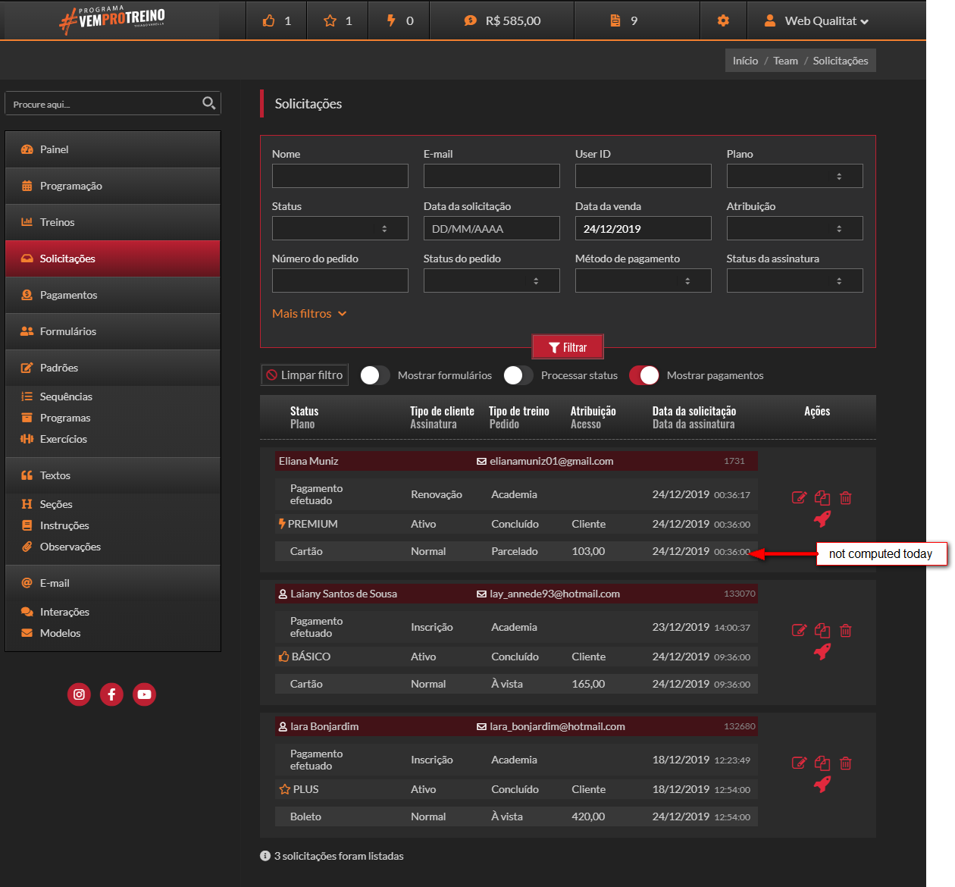
Task: Click the trash icon for Iara Bonjardim
Action: coord(846,763)
